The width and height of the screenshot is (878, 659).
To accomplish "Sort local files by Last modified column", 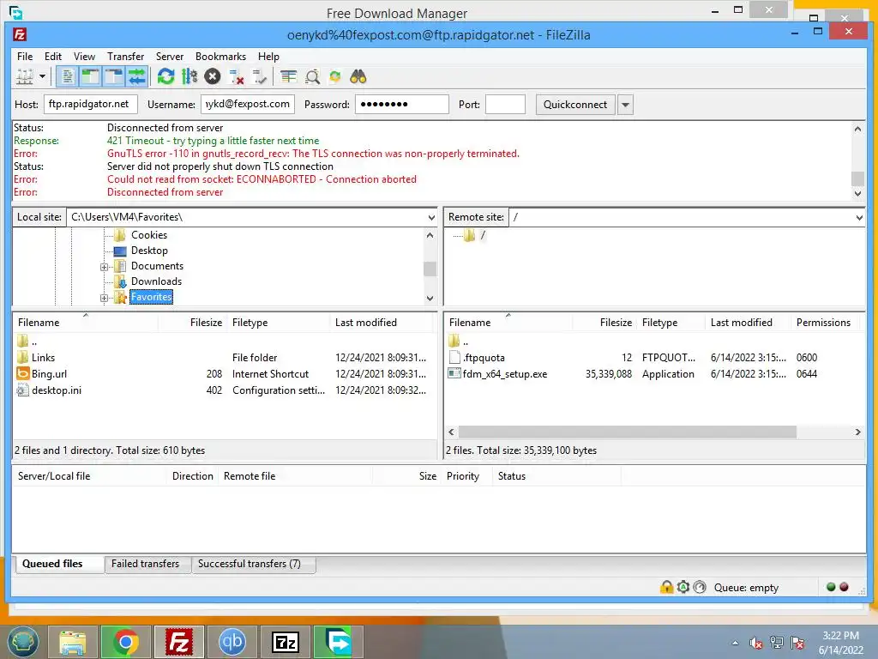I will point(365,323).
